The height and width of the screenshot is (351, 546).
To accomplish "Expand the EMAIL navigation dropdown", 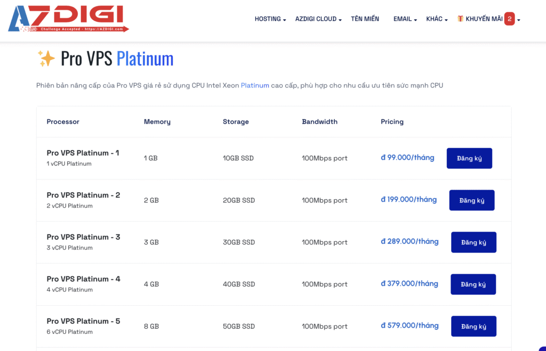I will pyautogui.click(x=405, y=19).
